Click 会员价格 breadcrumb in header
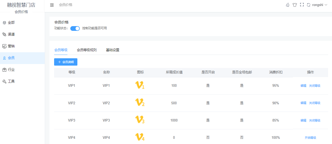This screenshot has height=144, width=332. tap(66, 5)
